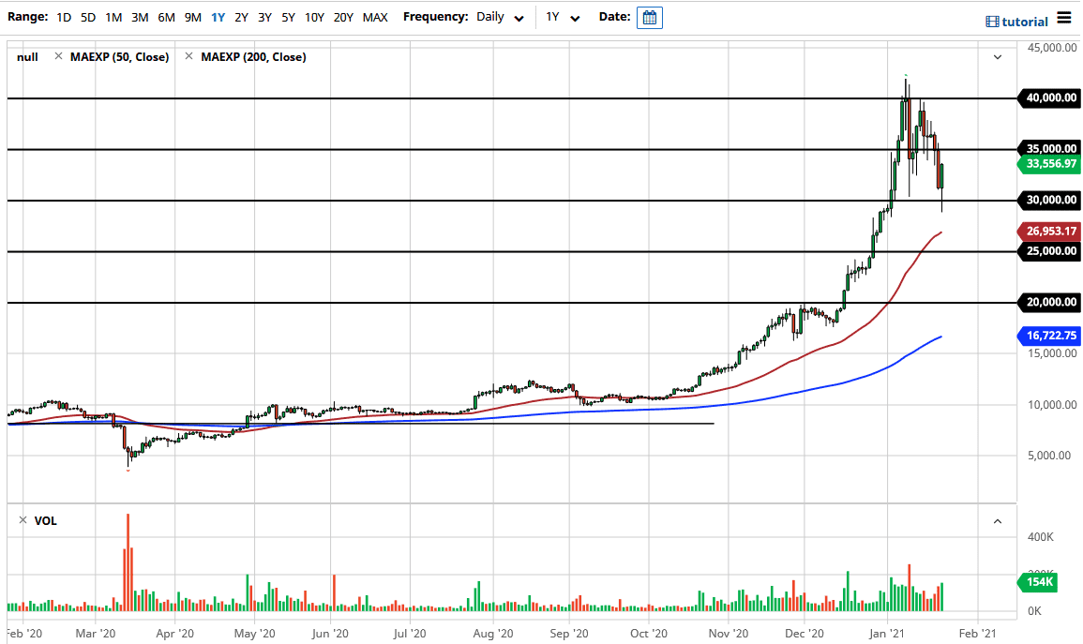Switch range to 5D
This screenshot has width=1083, height=644.
[x=88, y=18]
